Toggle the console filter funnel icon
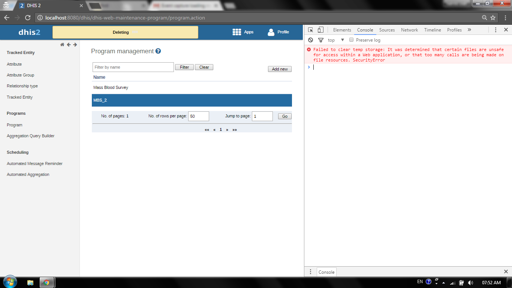Viewport: 512px width, 288px height. click(x=320, y=40)
